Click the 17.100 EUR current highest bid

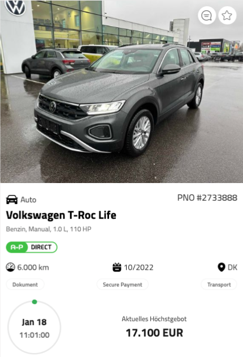click(154, 333)
